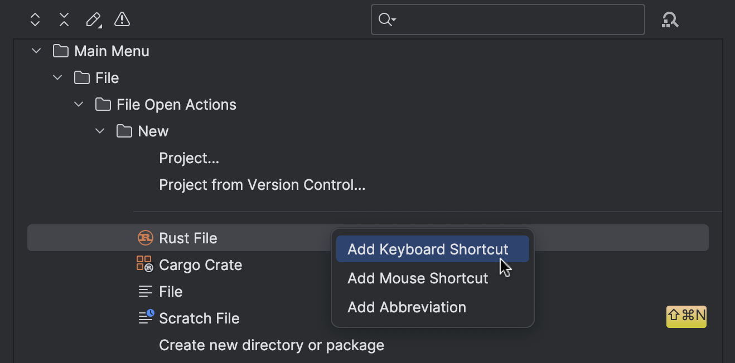Click the Expand All toolbar icon
Image resolution: width=735 pixels, height=363 pixels.
(x=35, y=19)
